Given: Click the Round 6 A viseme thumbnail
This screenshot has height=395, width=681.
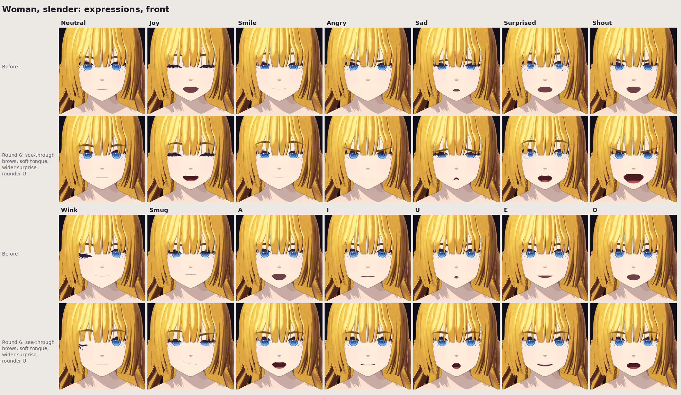Looking at the screenshot, I should 279,346.
